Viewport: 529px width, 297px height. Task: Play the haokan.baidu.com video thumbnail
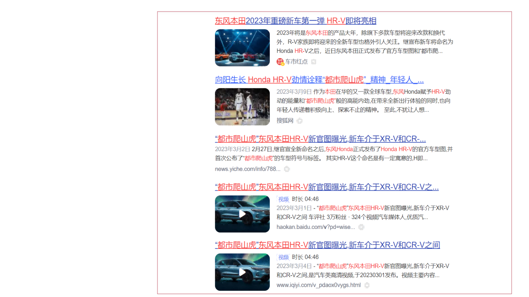242,214
